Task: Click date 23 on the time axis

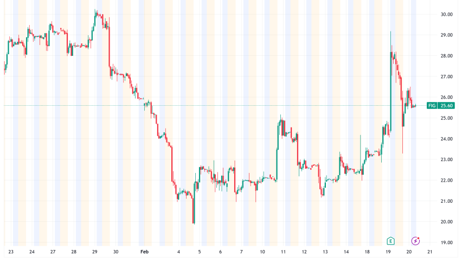Action: 11,252
